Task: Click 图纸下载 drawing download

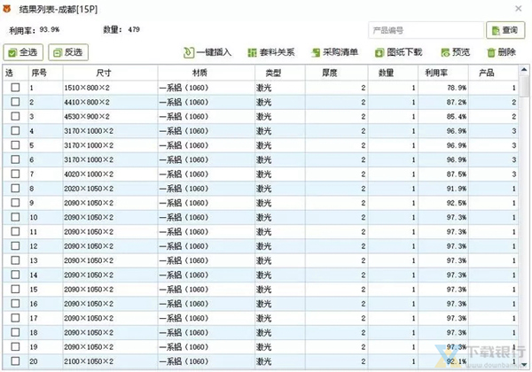Action: [x=398, y=52]
